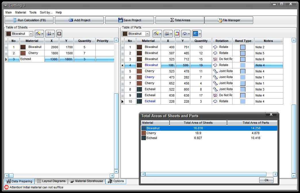The image size is (300, 193).
Task: Click the sort icon in Table of Parts toolbar
Action: [x=167, y=34]
